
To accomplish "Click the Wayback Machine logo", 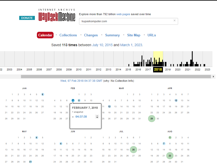I will [x=57, y=15].
